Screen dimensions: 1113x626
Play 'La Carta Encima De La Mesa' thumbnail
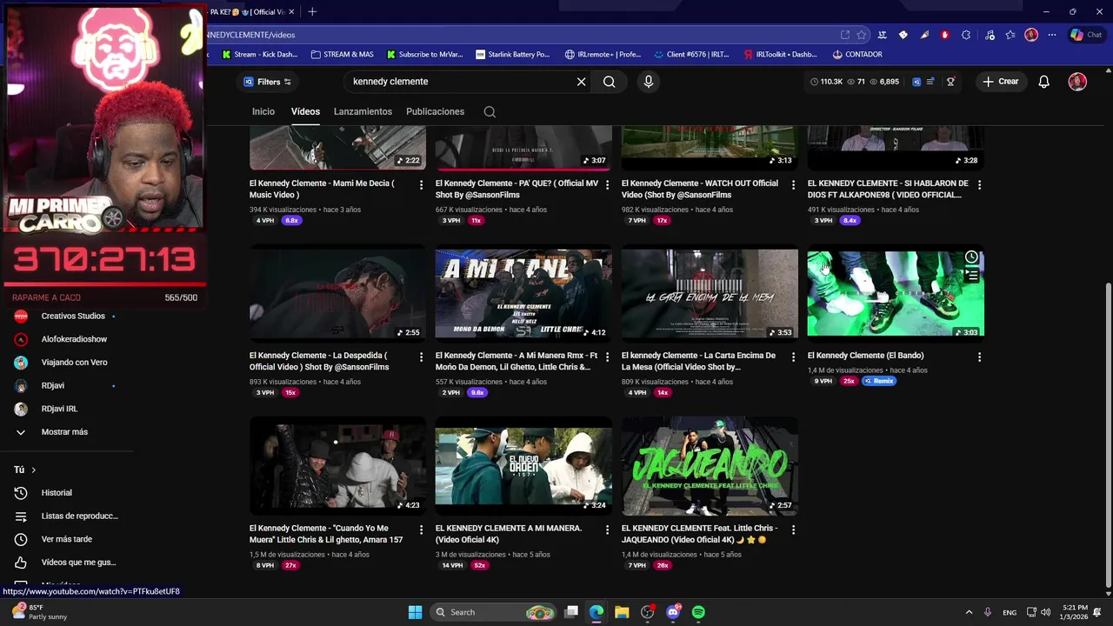[710, 294]
